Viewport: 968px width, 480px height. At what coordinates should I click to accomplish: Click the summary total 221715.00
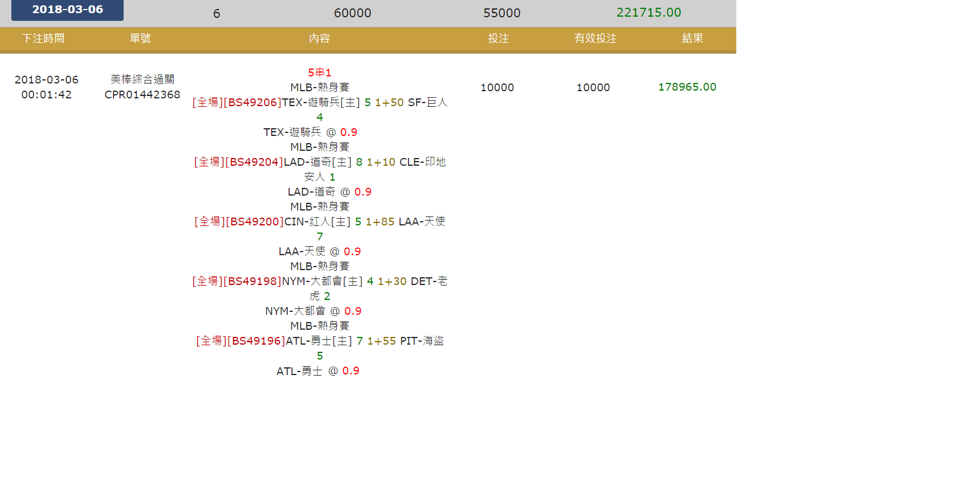click(649, 13)
